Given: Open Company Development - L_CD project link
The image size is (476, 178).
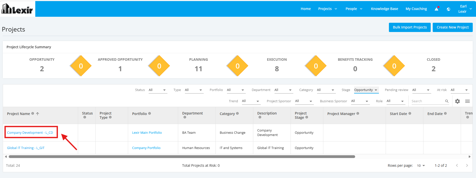Looking at the screenshot, I should 30,133.
